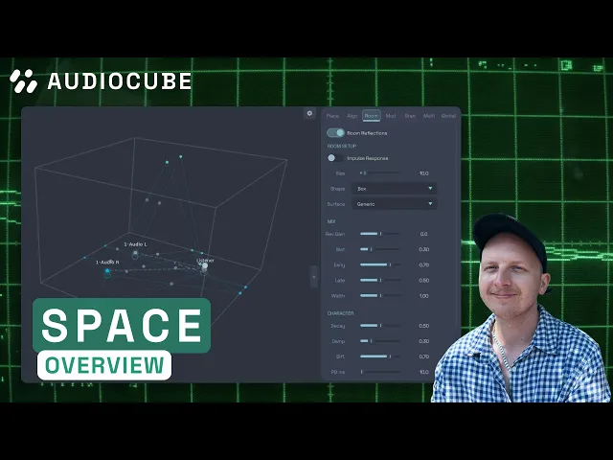Switch to the Gran tab
Viewport: 613px width, 460px height.
[x=410, y=116]
